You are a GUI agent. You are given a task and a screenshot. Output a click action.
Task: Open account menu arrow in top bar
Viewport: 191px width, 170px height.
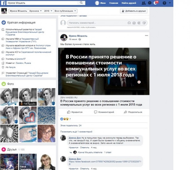170,3
